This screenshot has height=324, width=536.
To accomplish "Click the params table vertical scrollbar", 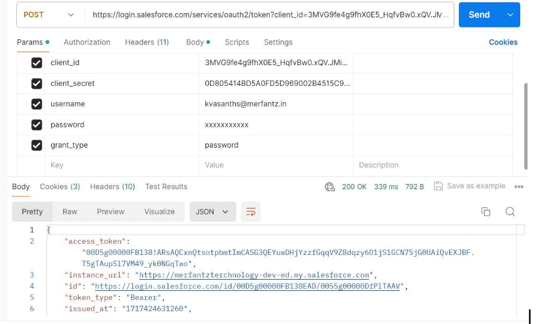I will point(526,126).
